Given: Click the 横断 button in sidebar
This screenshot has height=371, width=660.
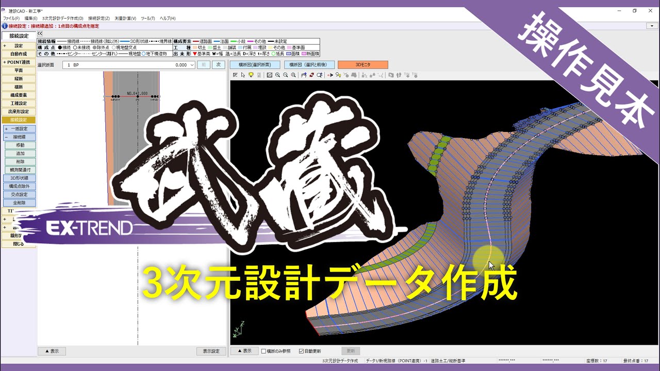Looking at the screenshot, I should click(x=19, y=87).
